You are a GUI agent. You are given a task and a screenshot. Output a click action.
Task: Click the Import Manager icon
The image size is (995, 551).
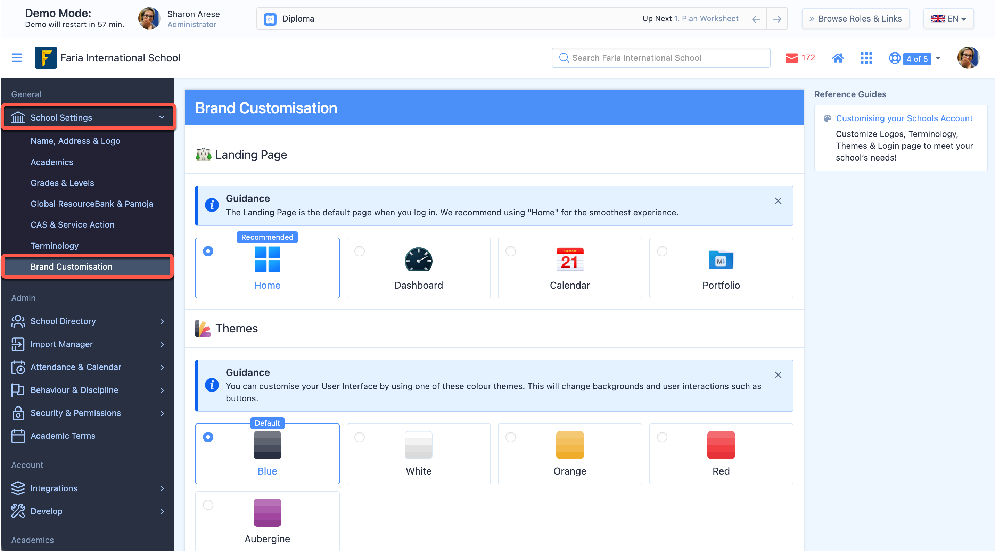click(x=18, y=344)
